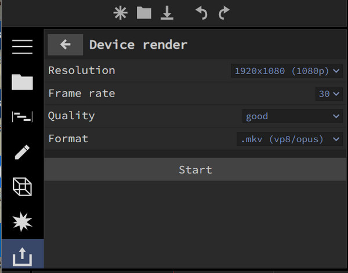Click the download arrow icon
Image resolution: width=348 pixels, height=273 pixels.
[x=167, y=13]
